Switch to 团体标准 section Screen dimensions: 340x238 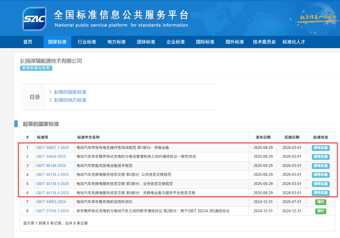[x=146, y=42]
